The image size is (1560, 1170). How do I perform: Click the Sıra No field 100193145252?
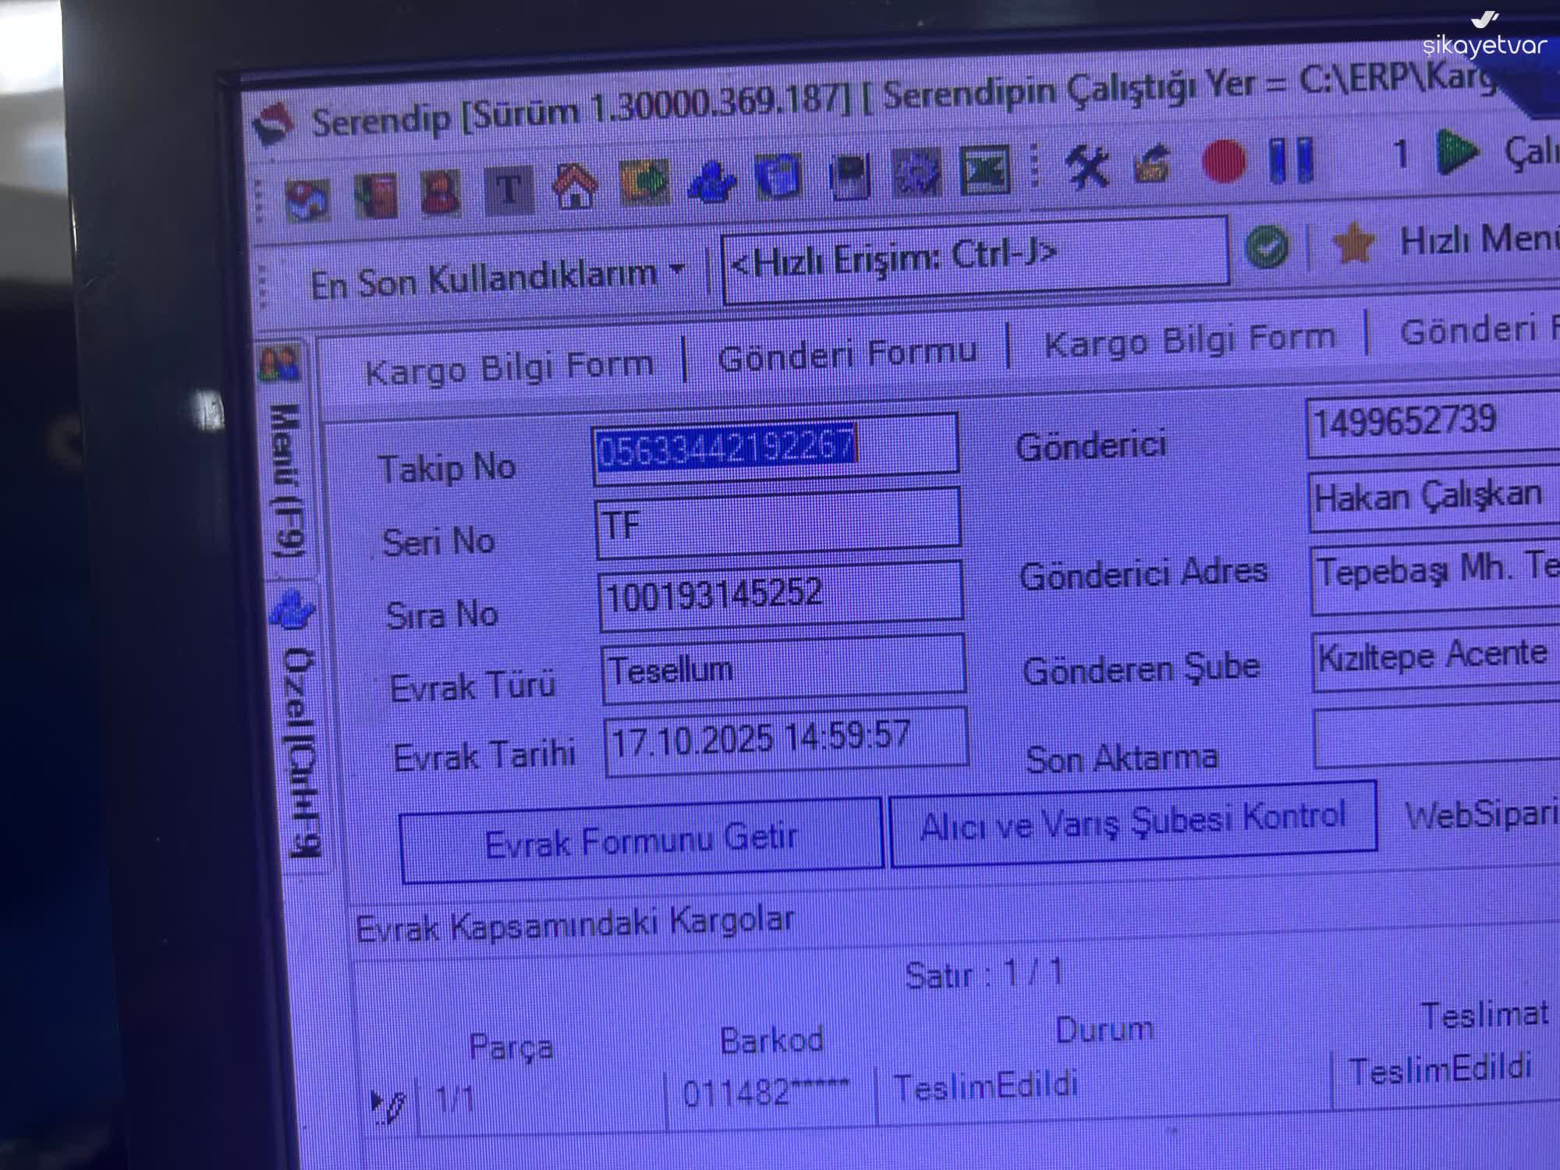[781, 595]
